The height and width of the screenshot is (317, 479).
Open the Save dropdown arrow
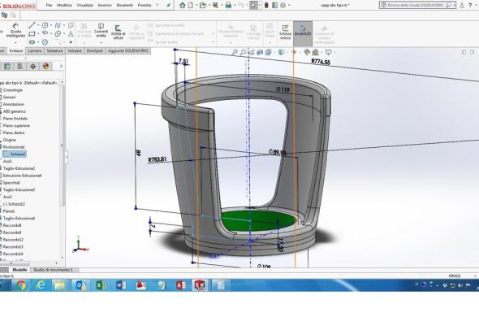point(221,5)
